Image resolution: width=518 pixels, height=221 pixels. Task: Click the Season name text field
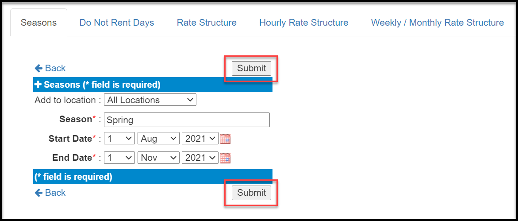pyautogui.click(x=187, y=120)
